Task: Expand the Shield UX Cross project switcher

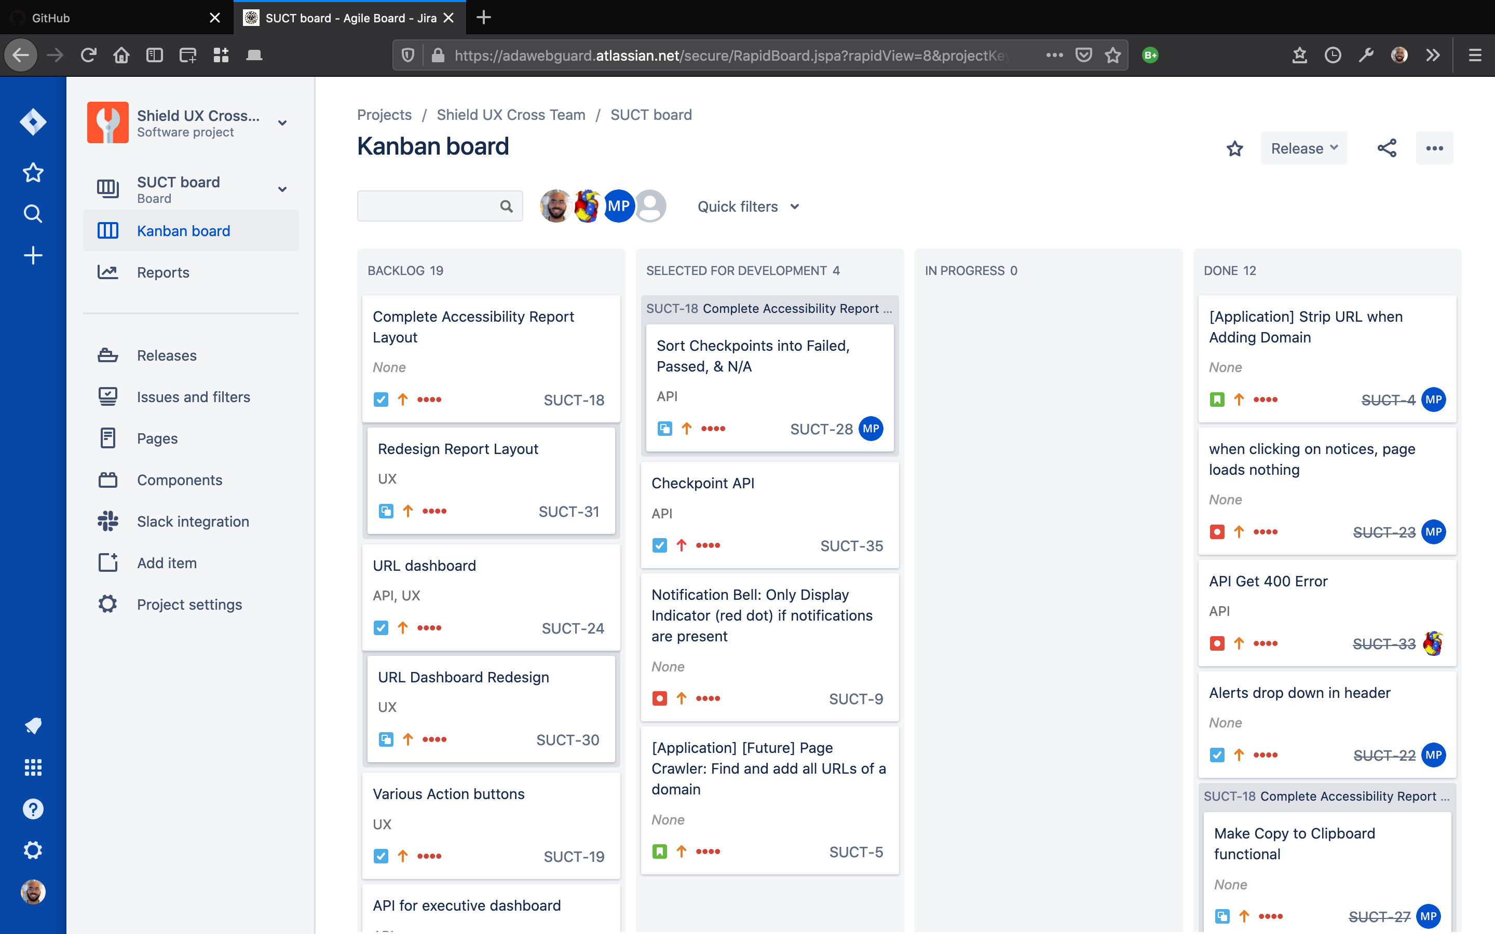Action: 282,122
